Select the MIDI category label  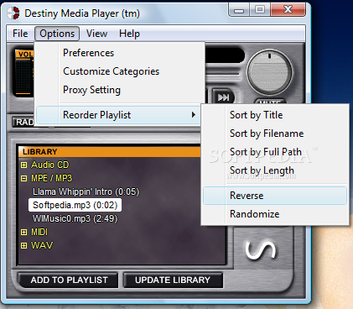(39, 232)
